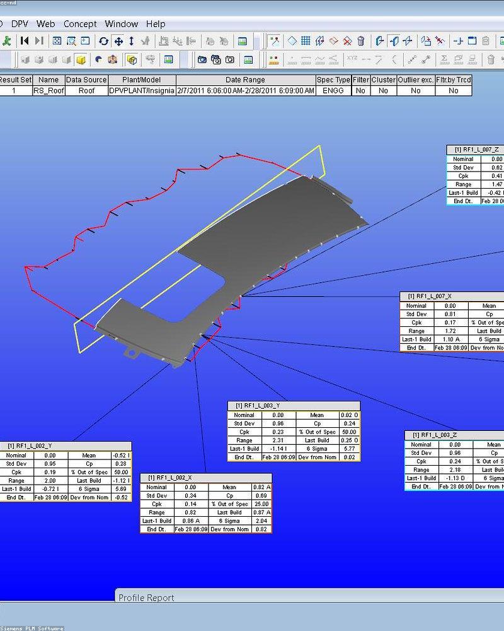Select the RS_Roof result set cell
504x631 pixels.
(x=49, y=90)
